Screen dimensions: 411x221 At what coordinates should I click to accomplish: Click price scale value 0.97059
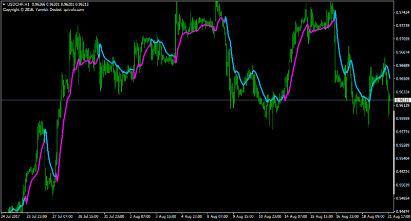point(403,39)
